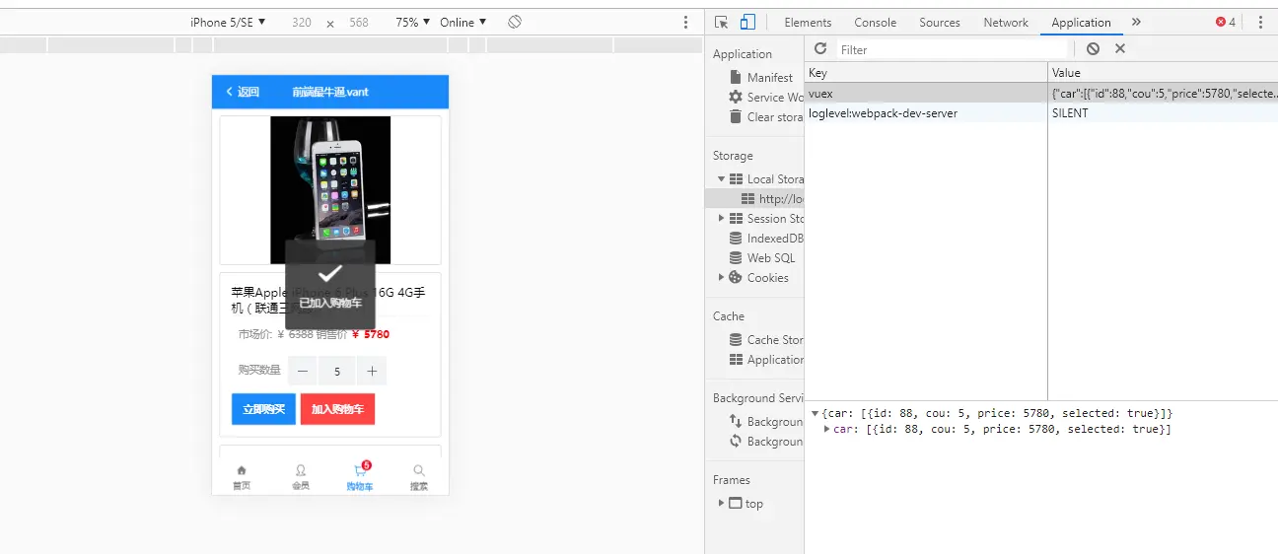The image size is (1278, 554).
Task: Refresh the storage table
Action: coord(820,48)
